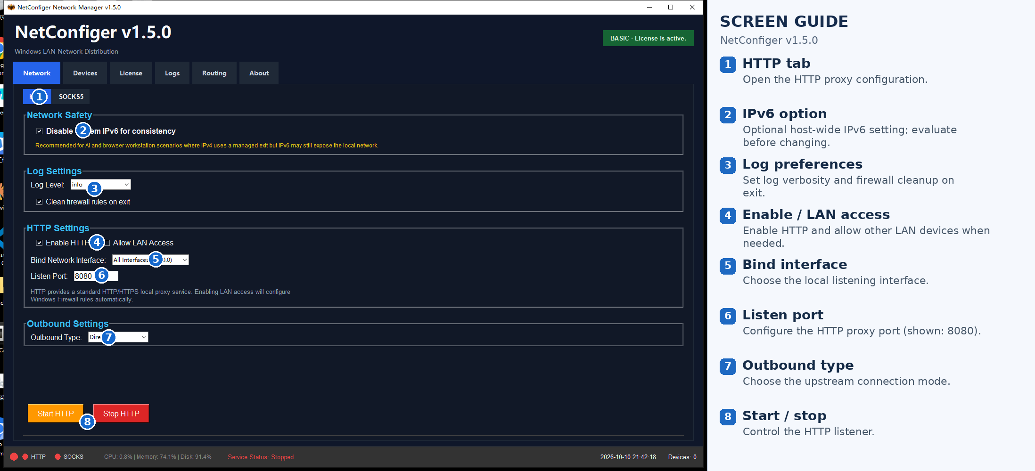Click the Log Settings section heading
This screenshot has width=1035, height=471.
54,171
